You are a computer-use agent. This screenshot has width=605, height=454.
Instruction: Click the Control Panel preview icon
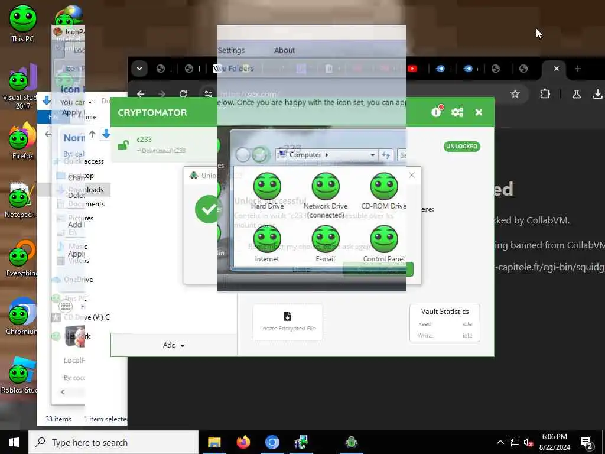pyautogui.click(x=383, y=244)
